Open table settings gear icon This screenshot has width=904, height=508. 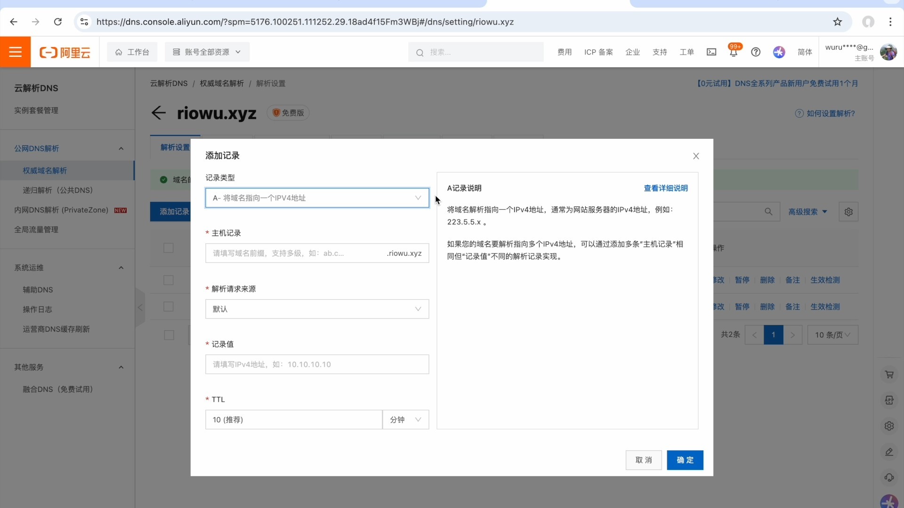coord(848,212)
